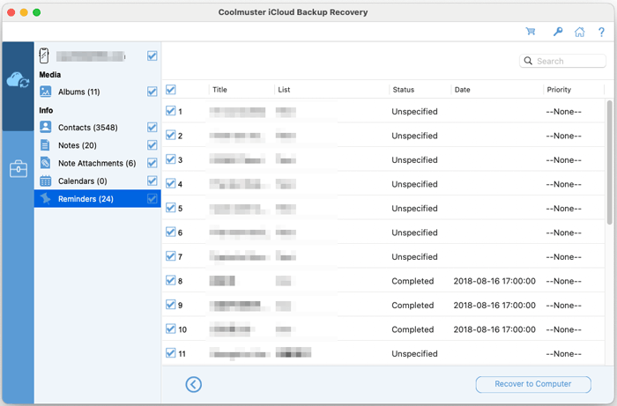Click the search magnifier icon

pos(528,61)
